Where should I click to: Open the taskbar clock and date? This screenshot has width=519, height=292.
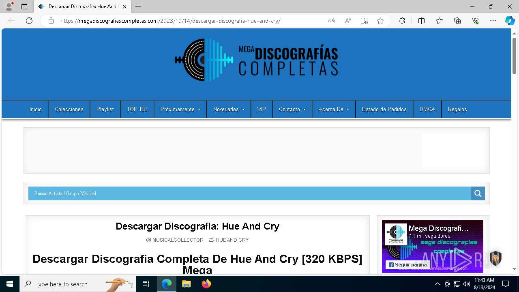pyautogui.click(x=484, y=284)
